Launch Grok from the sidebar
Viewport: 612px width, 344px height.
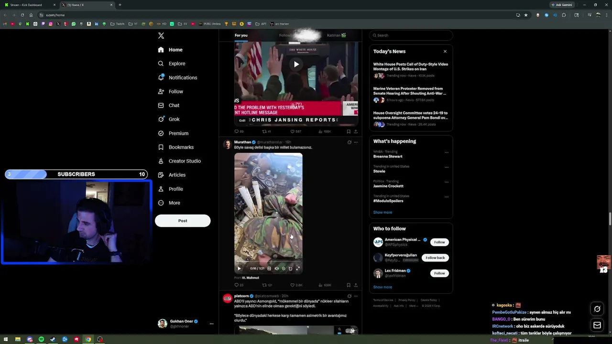click(x=169, y=119)
